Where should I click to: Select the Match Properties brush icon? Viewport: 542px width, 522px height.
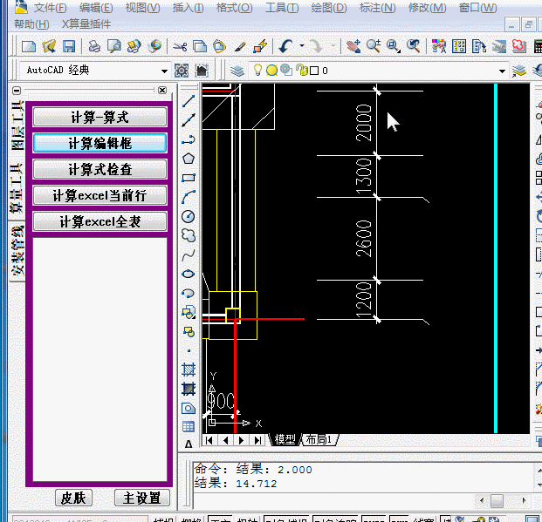pyautogui.click(x=240, y=46)
